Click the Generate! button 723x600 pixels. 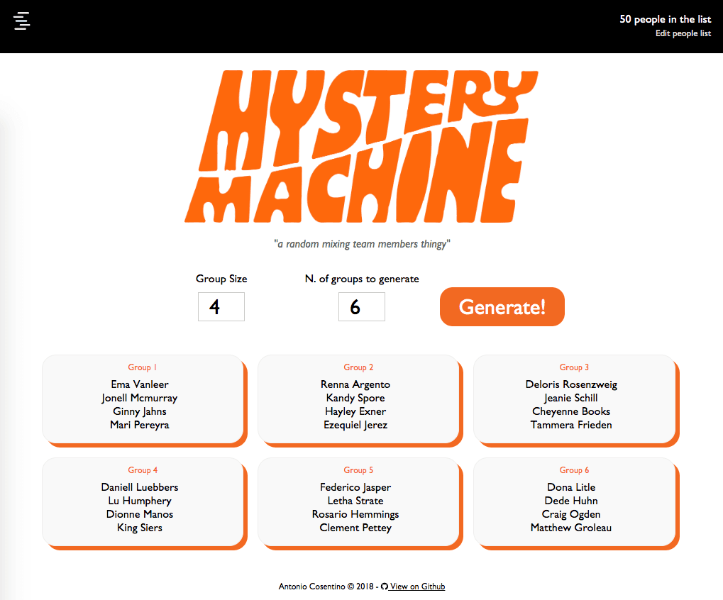click(502, 307)
